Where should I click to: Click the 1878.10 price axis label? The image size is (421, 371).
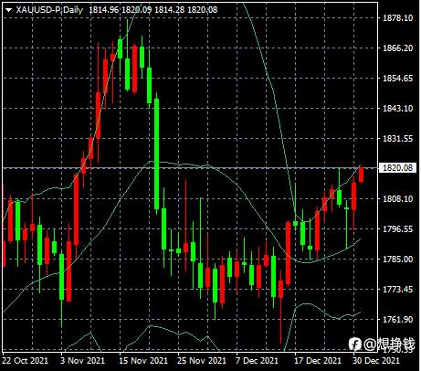[x=397, y=18]
